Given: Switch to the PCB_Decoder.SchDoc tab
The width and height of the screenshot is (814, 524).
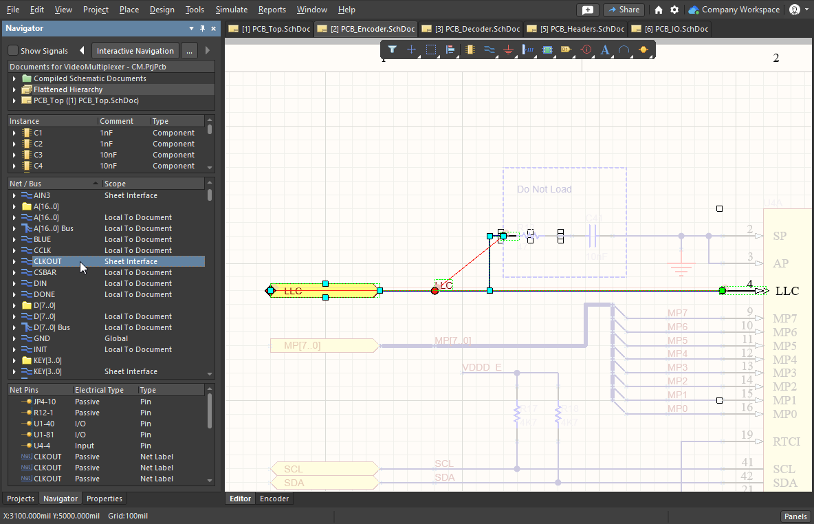Looking at the screenshot, I should [x=472, y=29].
